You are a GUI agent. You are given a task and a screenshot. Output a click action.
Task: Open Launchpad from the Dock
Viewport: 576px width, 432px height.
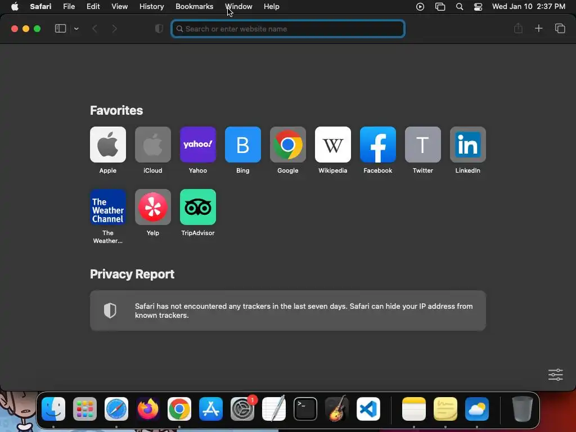point(85,409)
